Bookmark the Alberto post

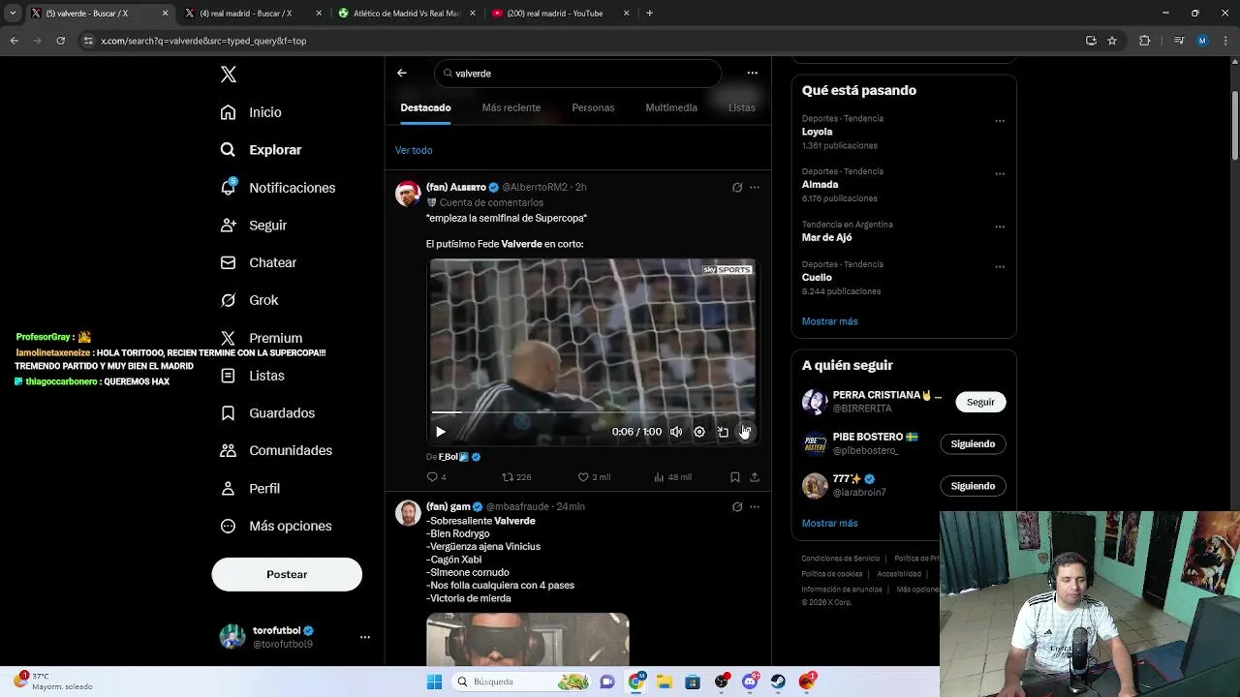point(735,477)
